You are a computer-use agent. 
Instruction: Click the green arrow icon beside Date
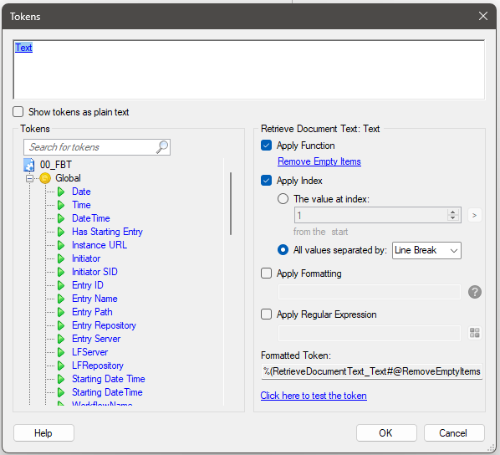[x=61, y=192]
